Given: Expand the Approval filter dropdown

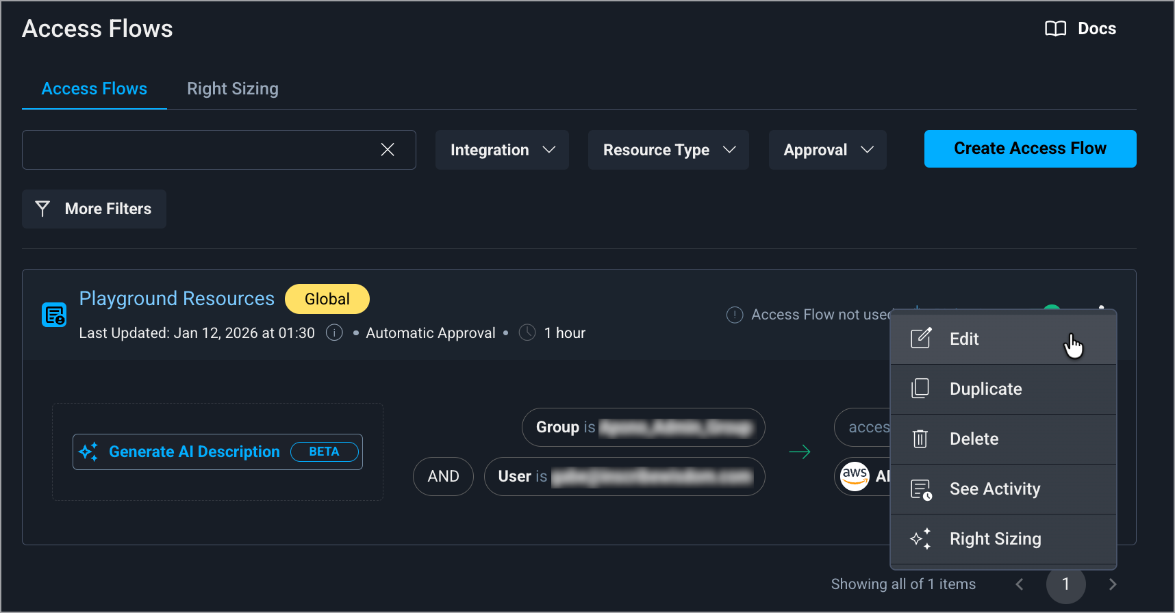Looking at the screenshot, I should tap(827, 150).
